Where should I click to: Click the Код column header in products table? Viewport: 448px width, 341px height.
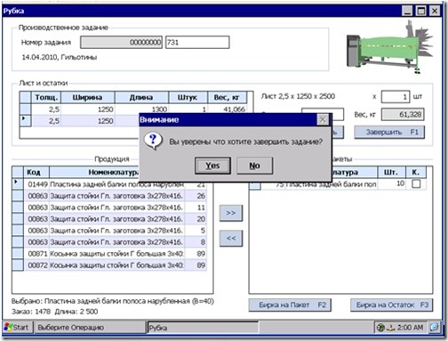click(x=36, y=172)
